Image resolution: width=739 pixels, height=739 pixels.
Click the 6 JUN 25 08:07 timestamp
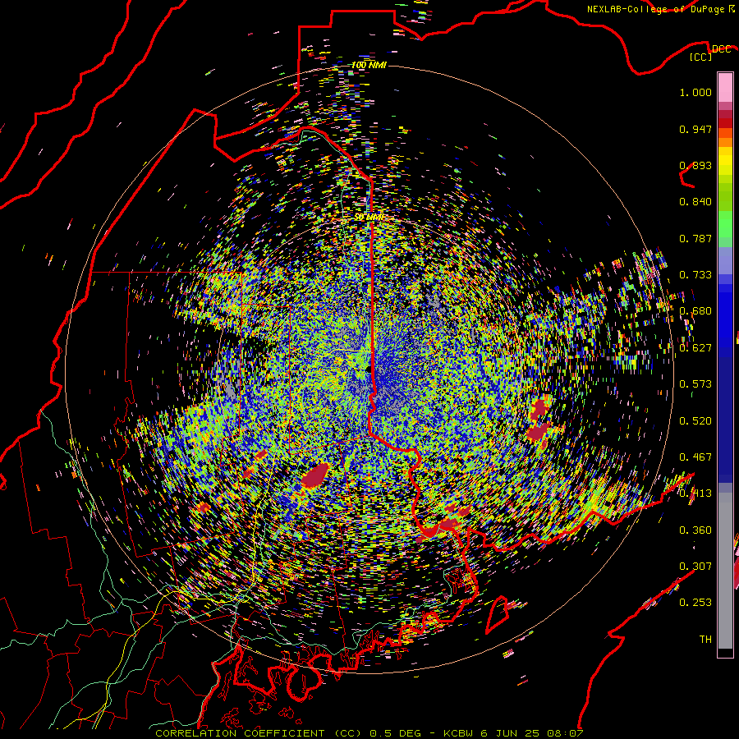tap(531, 733)
